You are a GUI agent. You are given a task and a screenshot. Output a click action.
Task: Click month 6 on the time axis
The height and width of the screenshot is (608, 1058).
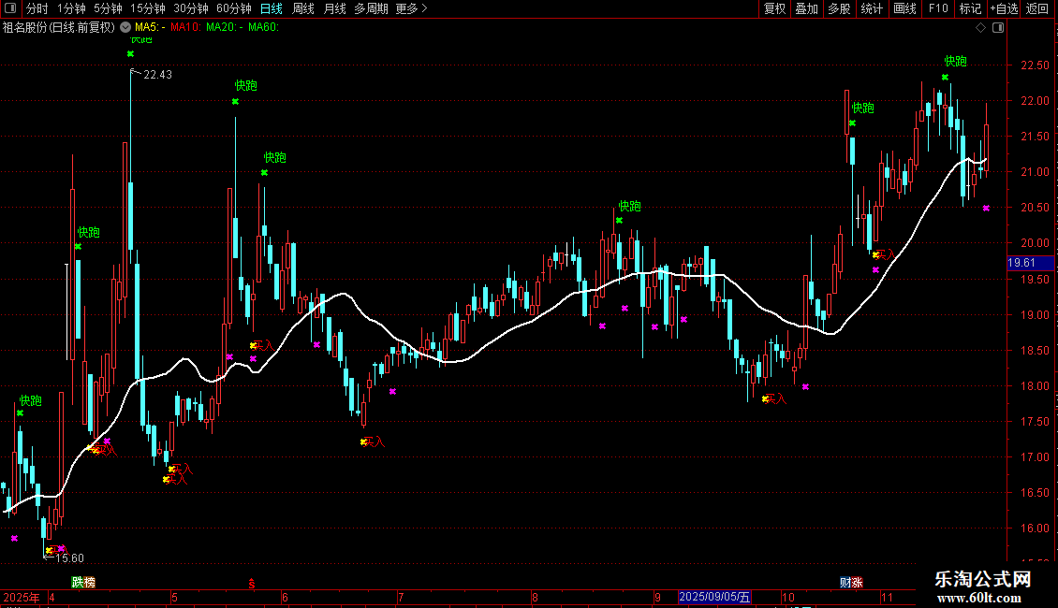(285, 598)
